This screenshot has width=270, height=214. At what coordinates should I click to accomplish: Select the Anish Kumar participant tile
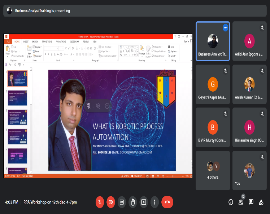pos(249,84)
